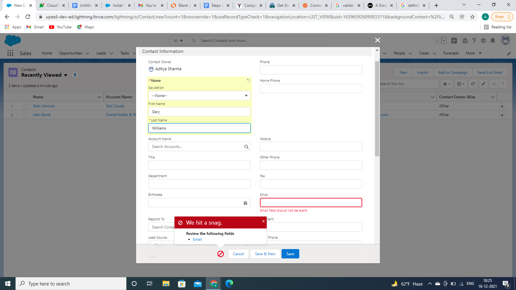Open the notifications bell
The width and height of the screenshot is (516, 290).
point(493,41)
